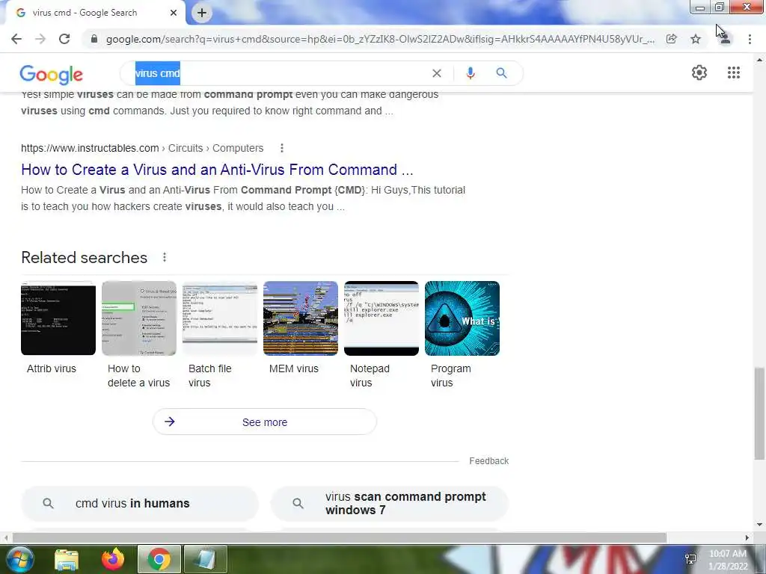Open the Chrome profile avatar

[x=726, y=39]
